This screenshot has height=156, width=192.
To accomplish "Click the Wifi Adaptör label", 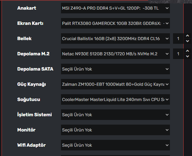I will coord(31,145).
